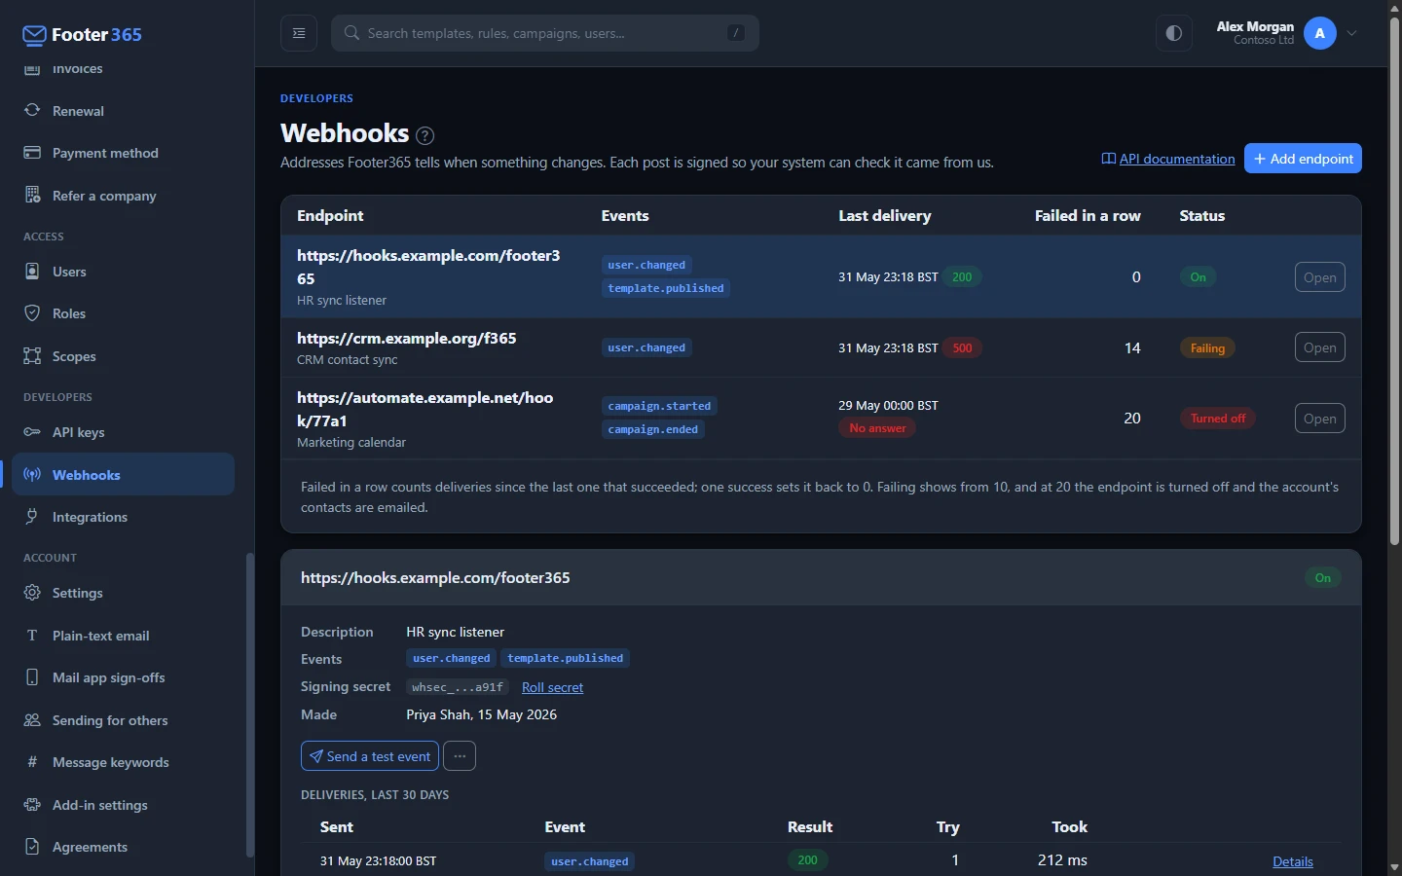This screenshot has width=1402, height=876.
Task: Send a test event to the endpoint
Action: (370, 756)
